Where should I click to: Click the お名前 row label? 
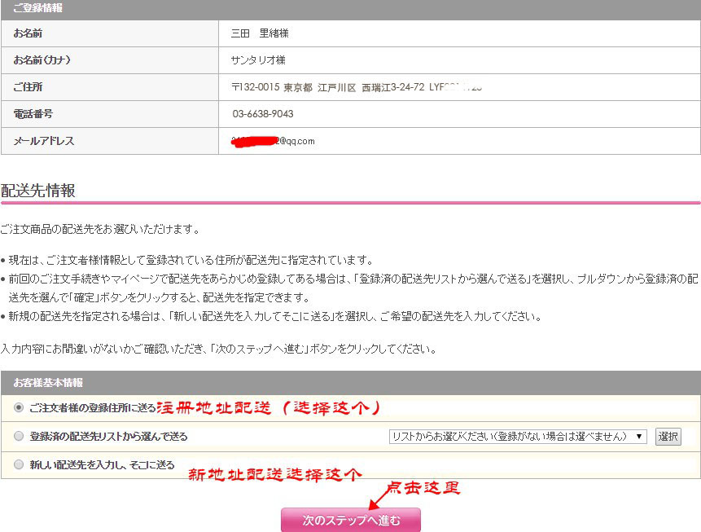click(x=28, y=33)
